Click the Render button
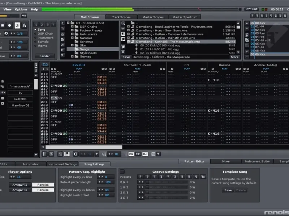 (44, 56)
